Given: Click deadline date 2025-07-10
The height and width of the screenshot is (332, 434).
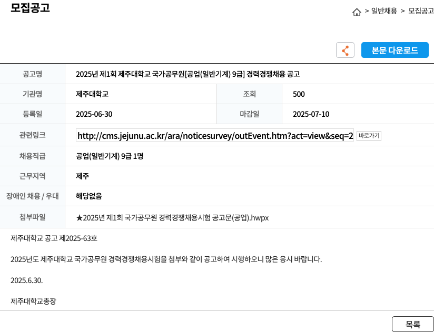Looking at the screenshot, I should point(311,114).
